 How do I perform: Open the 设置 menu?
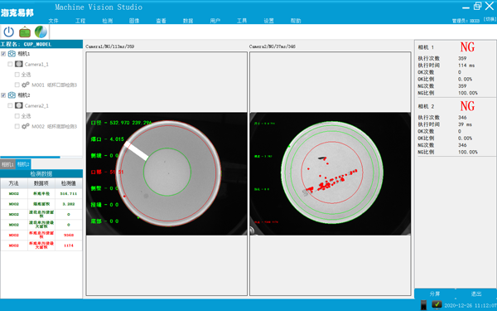pyautogui.click(x=268, y=21)
